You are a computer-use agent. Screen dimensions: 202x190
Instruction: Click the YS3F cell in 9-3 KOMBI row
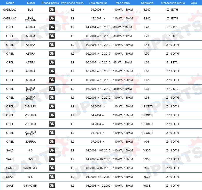pyautogui.click(x=147, y=168)
